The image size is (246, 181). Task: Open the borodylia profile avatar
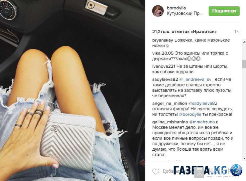(158, 11)
